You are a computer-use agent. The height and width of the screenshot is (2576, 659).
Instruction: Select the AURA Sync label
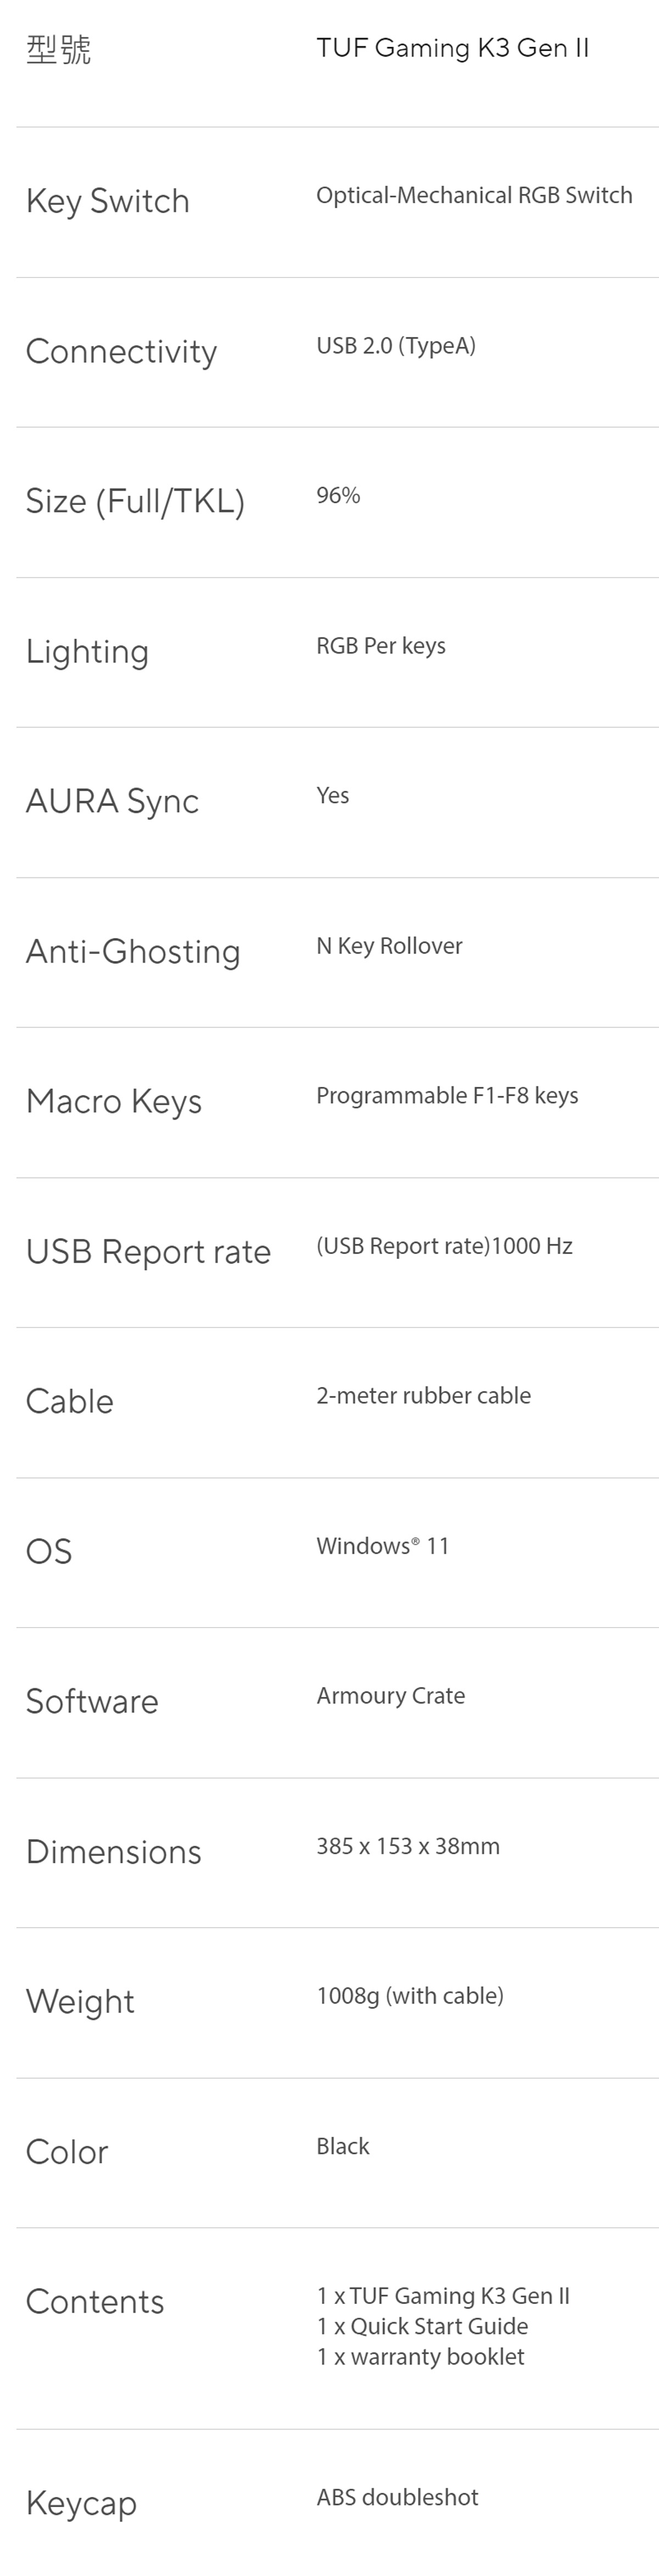click(112, 802)
